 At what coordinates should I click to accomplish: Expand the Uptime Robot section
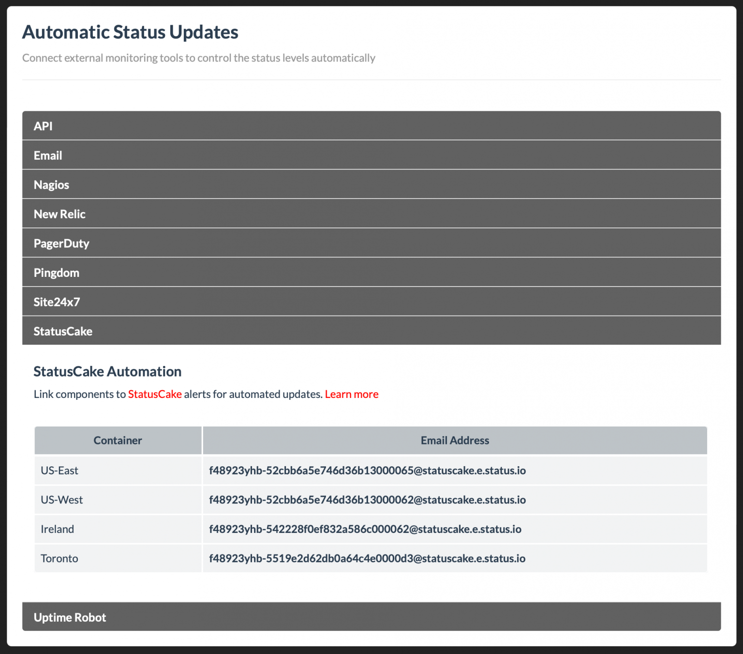click(x=69, y=617)
